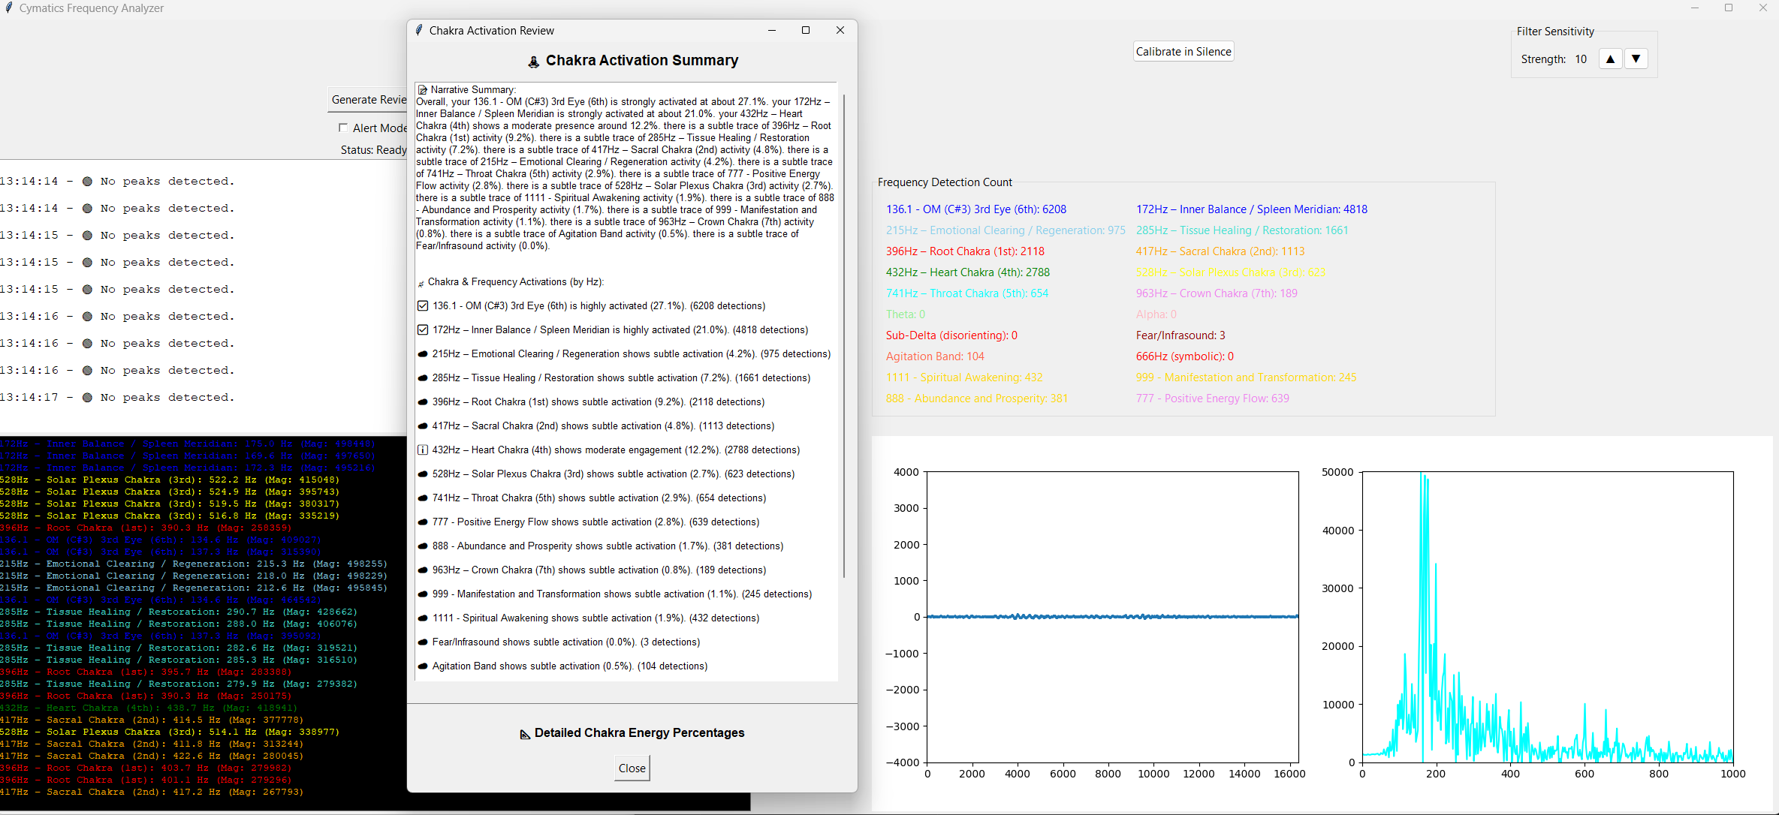Click the Agitation Band activation line
1779x815 pixels.
click(x=569, y=666)
